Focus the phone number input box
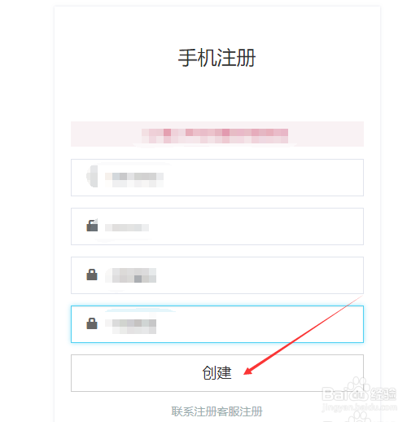420x422 pixels. (x=217, y=178)
